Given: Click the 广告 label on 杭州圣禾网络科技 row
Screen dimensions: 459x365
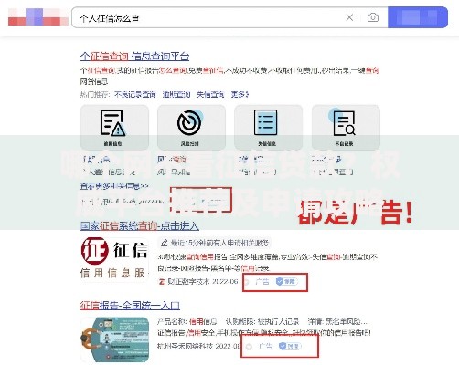Looking at the screenshot, I should coord(265,346).
